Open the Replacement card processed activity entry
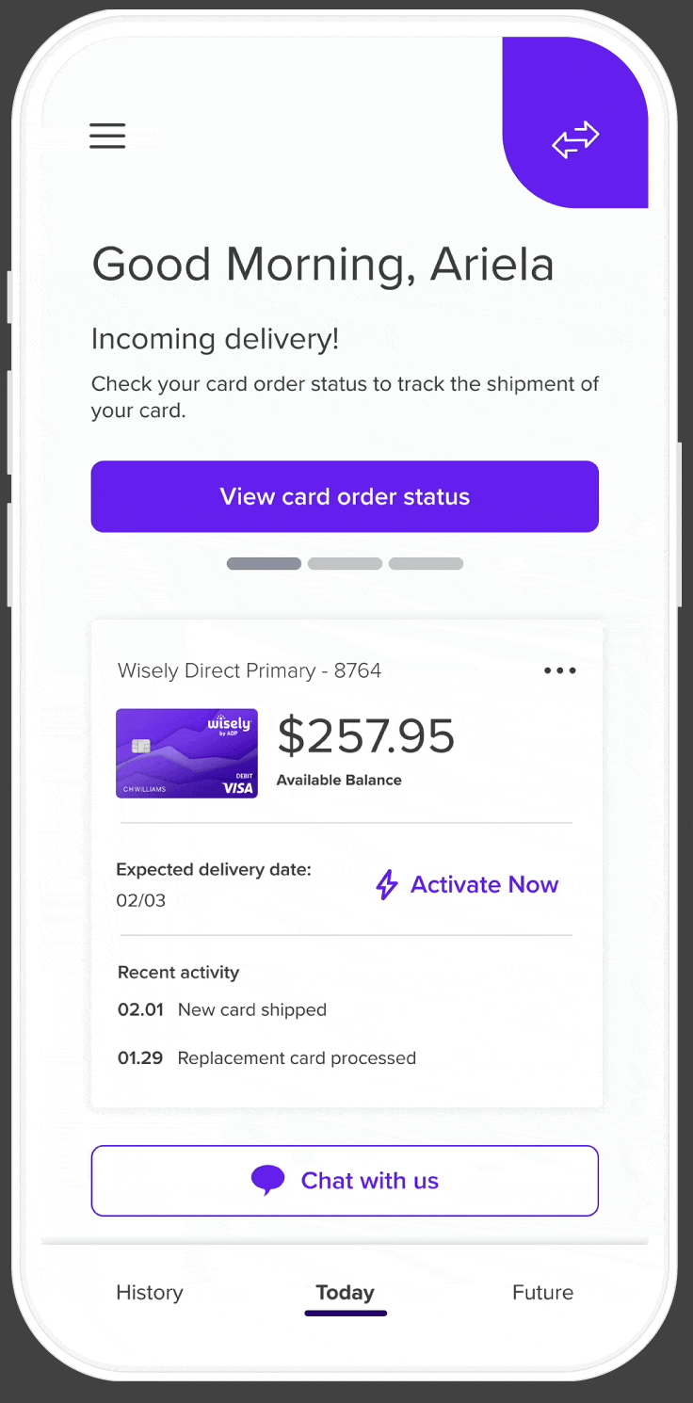The height and width of the screenshot is (1403, 693). (296, 1057)
